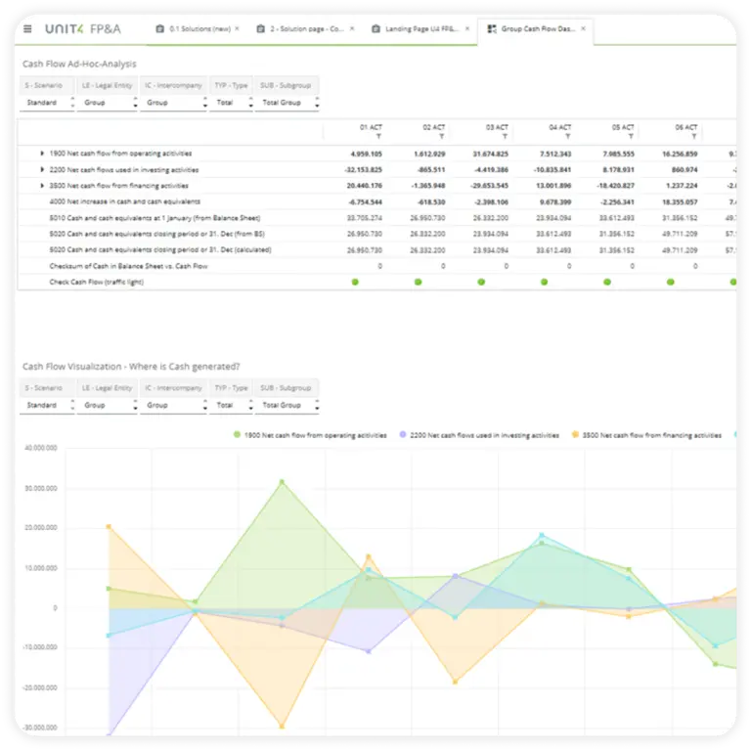Viewport: 751px width, 751px height.
Task: Click Checksum of Cash in Balance Sheet row
Action: 128,266
